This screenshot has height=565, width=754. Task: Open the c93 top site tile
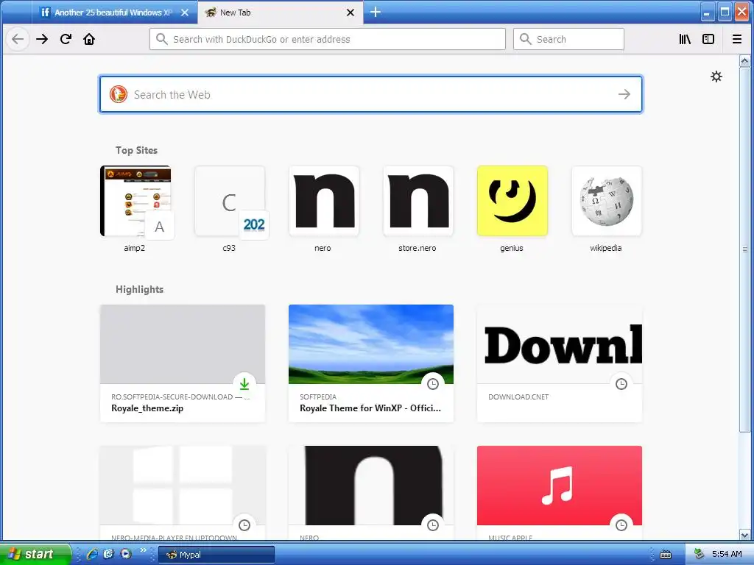[x=230, y=209]
